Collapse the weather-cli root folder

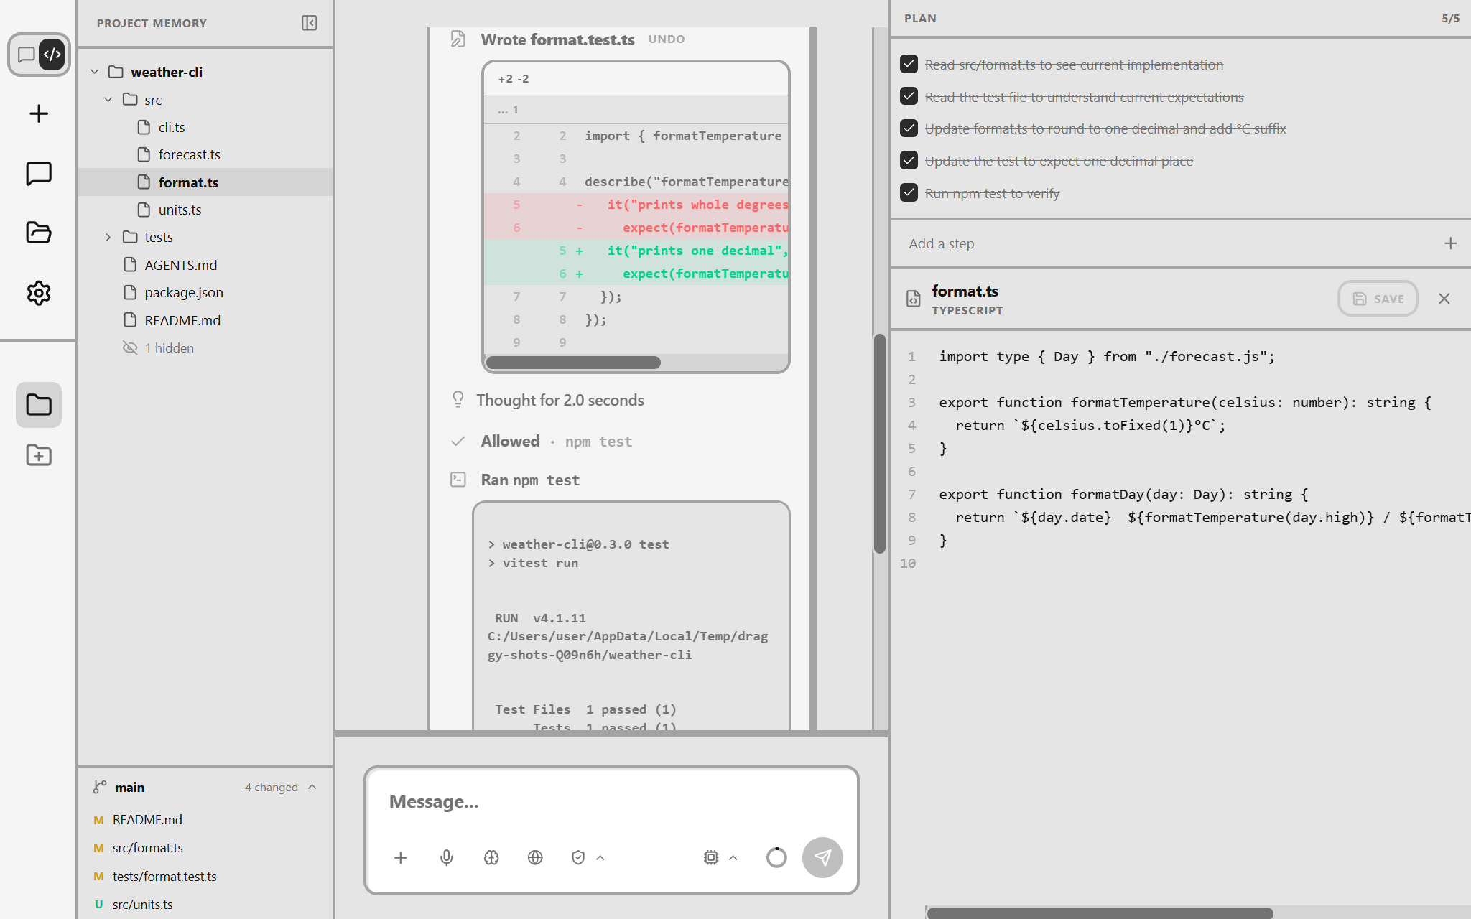pos(94,72)
